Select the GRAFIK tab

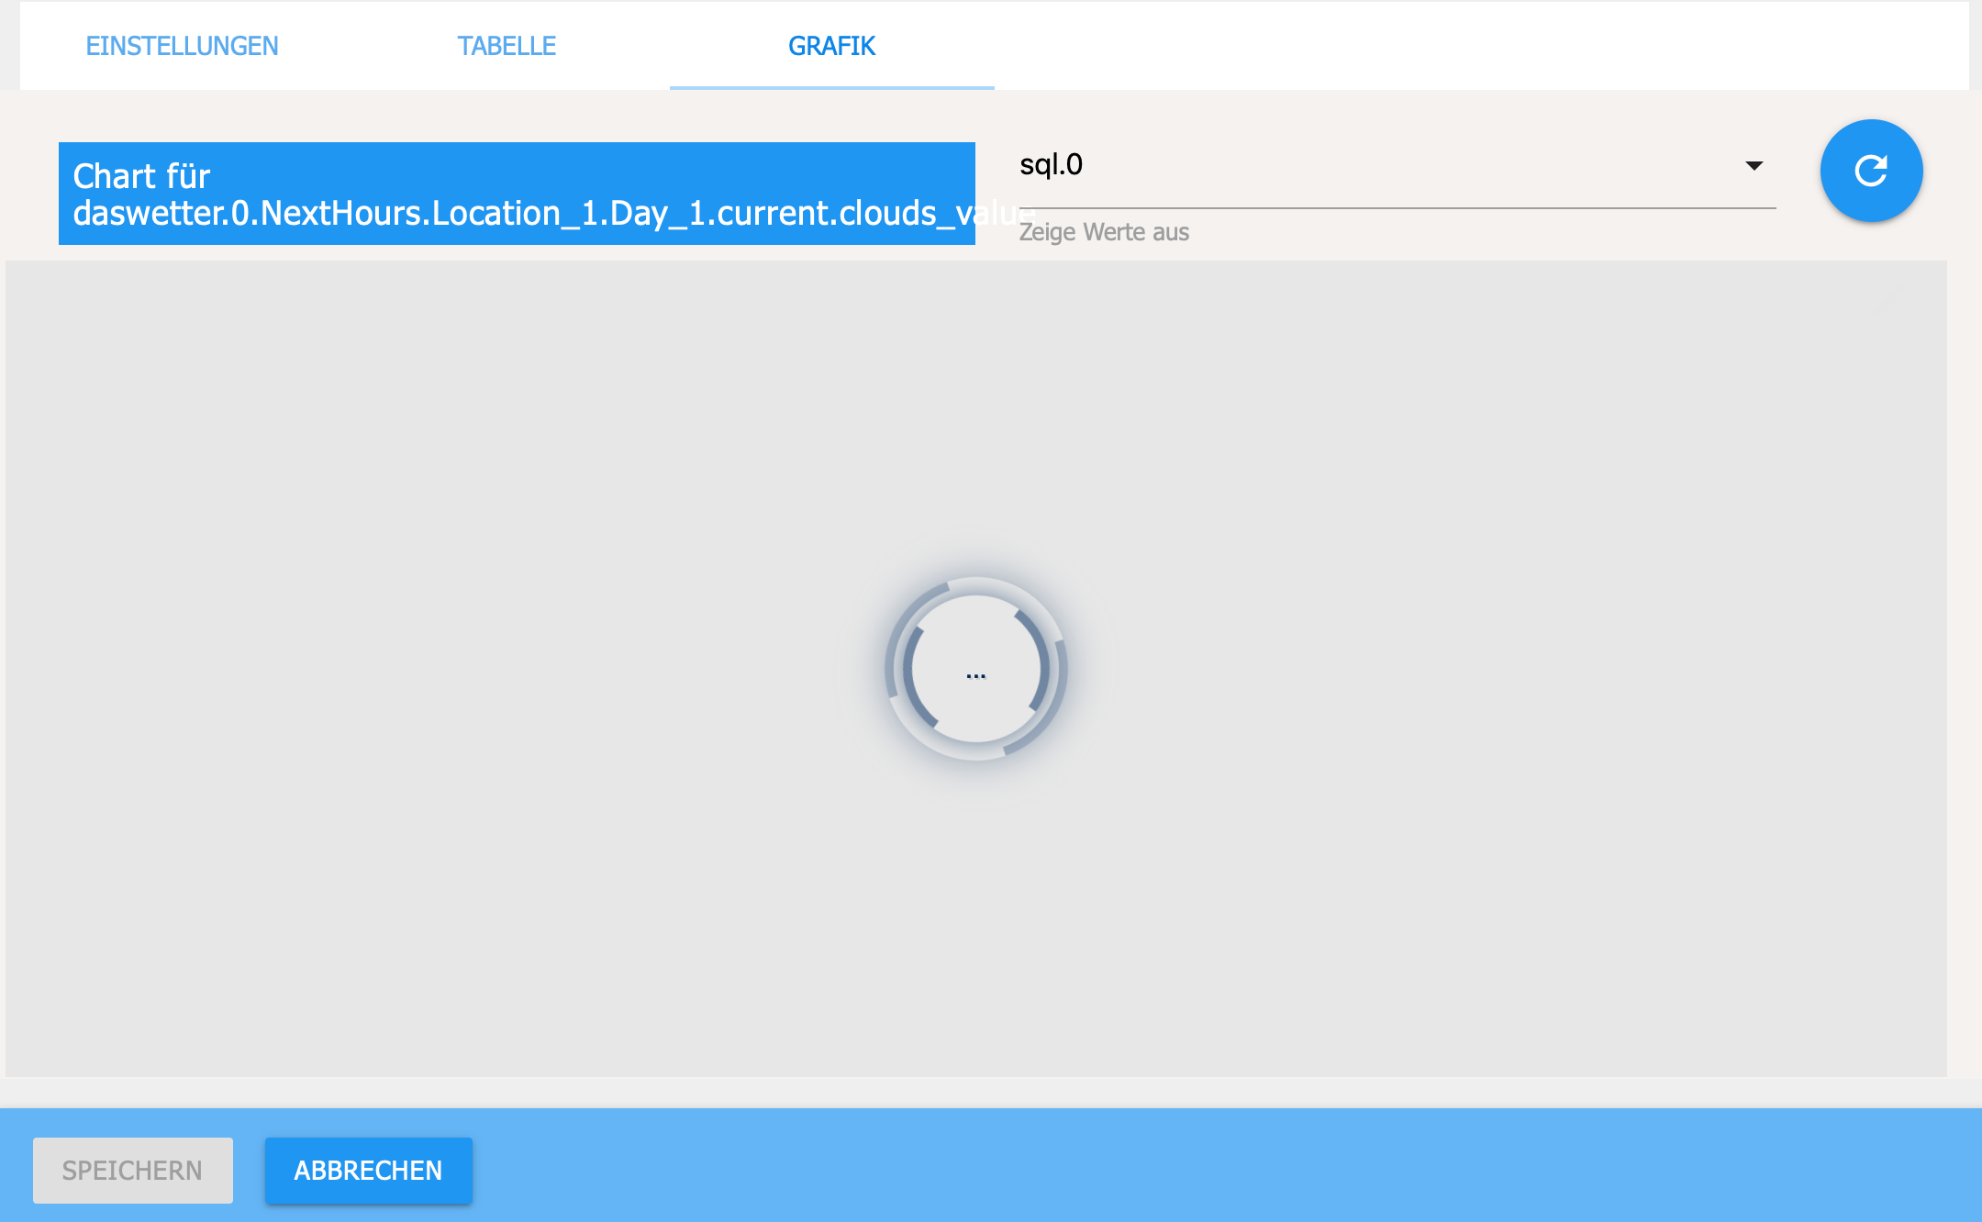tap(831, 46)
